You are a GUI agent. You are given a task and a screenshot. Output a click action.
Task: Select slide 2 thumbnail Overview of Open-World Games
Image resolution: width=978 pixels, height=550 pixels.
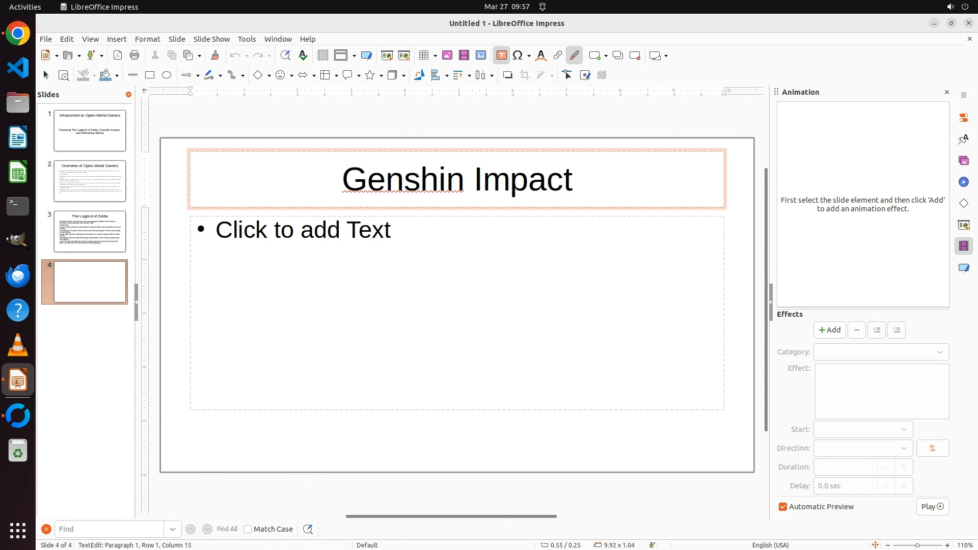(90, 181)
